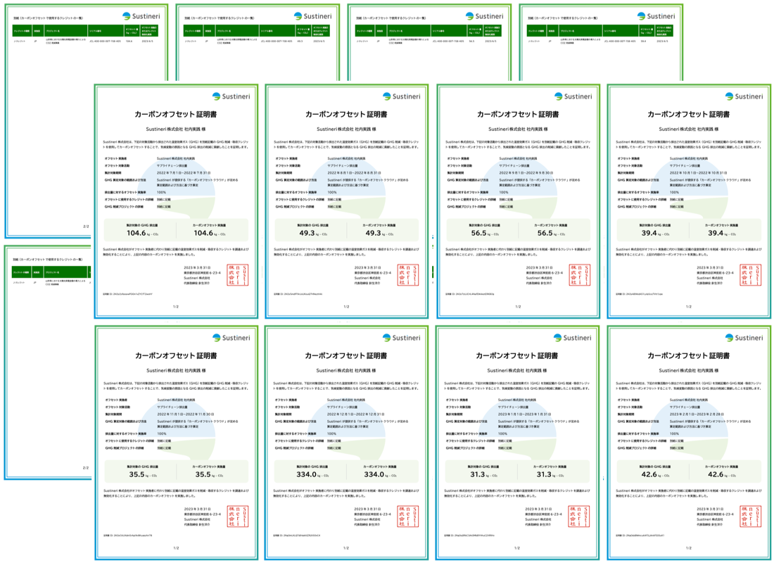Click the period 2022年7月1日~2022年7月31日
The image size is (774, 563).
pyautogui.click(x=184, y=173)
